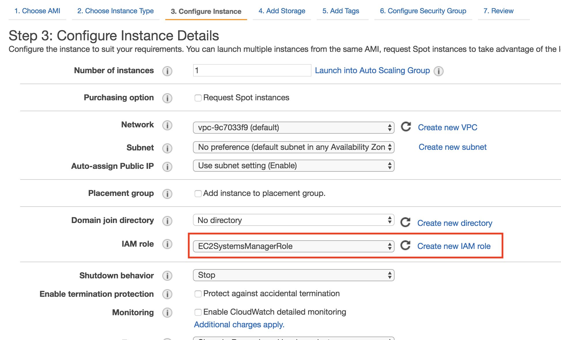
Task: Open the Network VPC dropdown
Action: coord(293,128)
